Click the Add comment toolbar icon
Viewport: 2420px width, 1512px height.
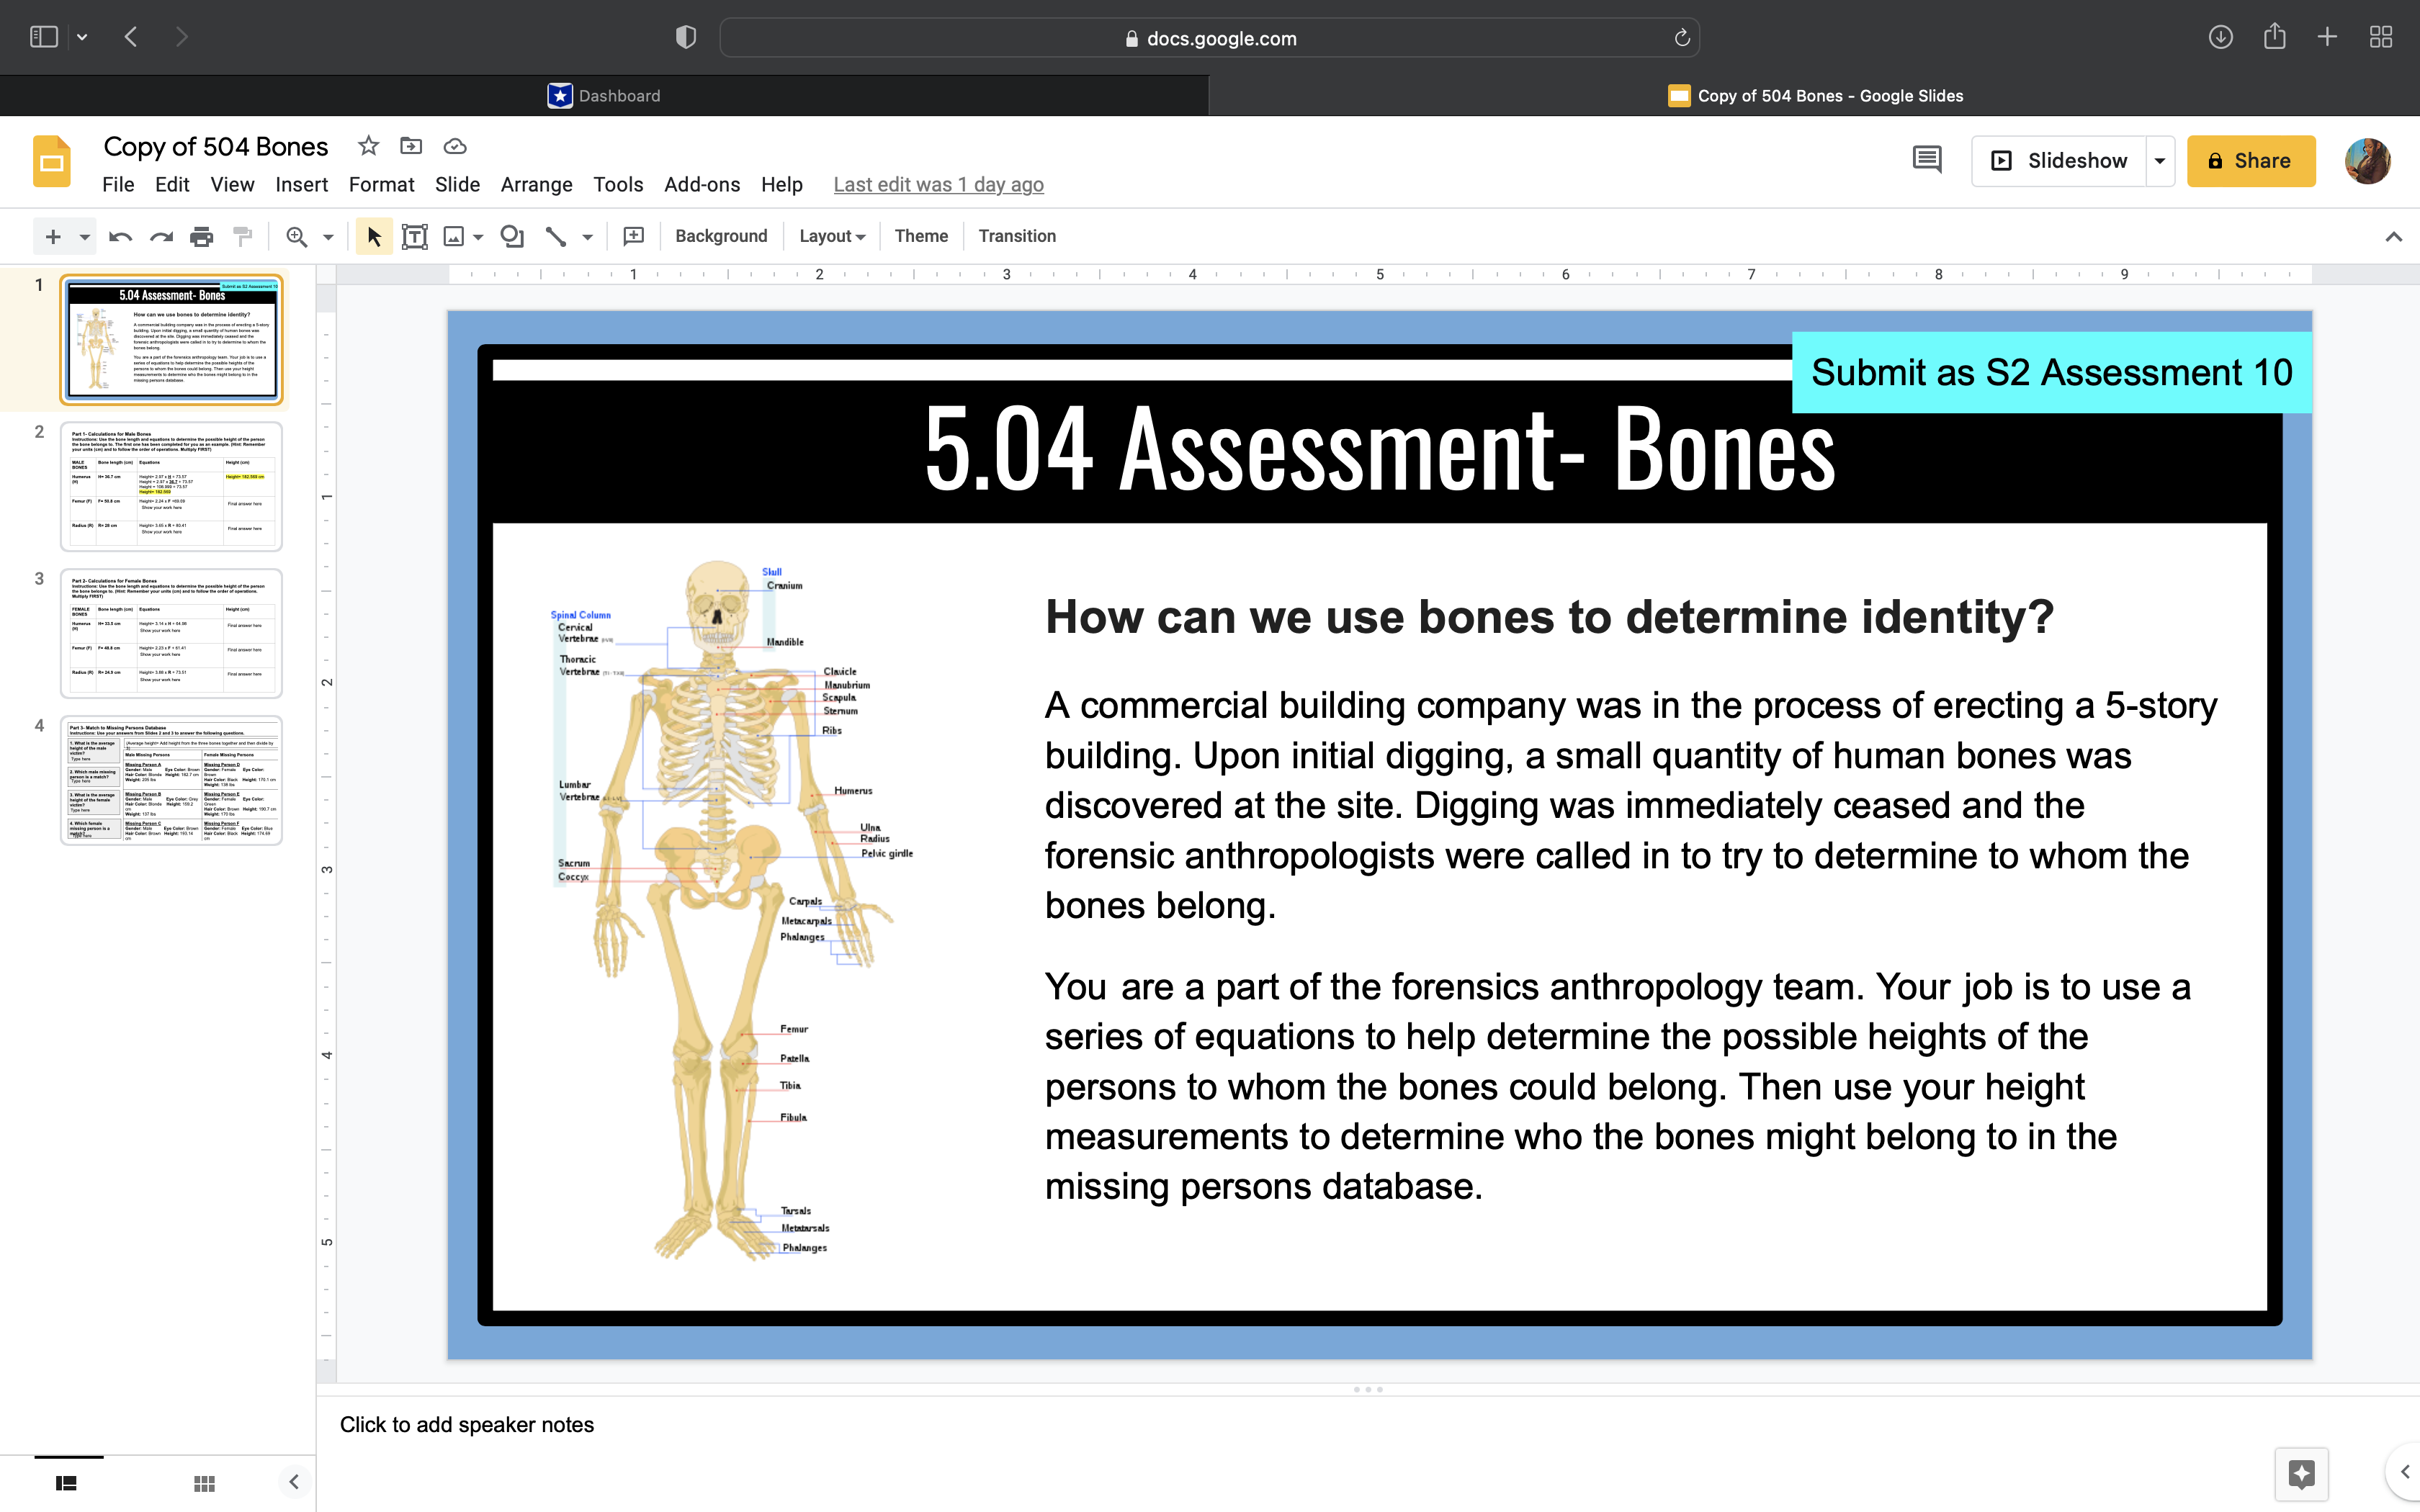(x=633, y=236)
